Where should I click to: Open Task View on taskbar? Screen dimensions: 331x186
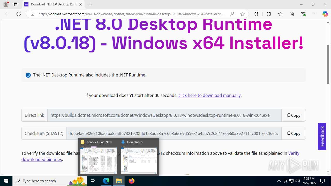point(93,181)
